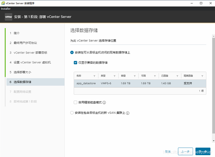Open filter for the 可用 column
The width and height of the screenshot is (215, 157).
[155, 76]
